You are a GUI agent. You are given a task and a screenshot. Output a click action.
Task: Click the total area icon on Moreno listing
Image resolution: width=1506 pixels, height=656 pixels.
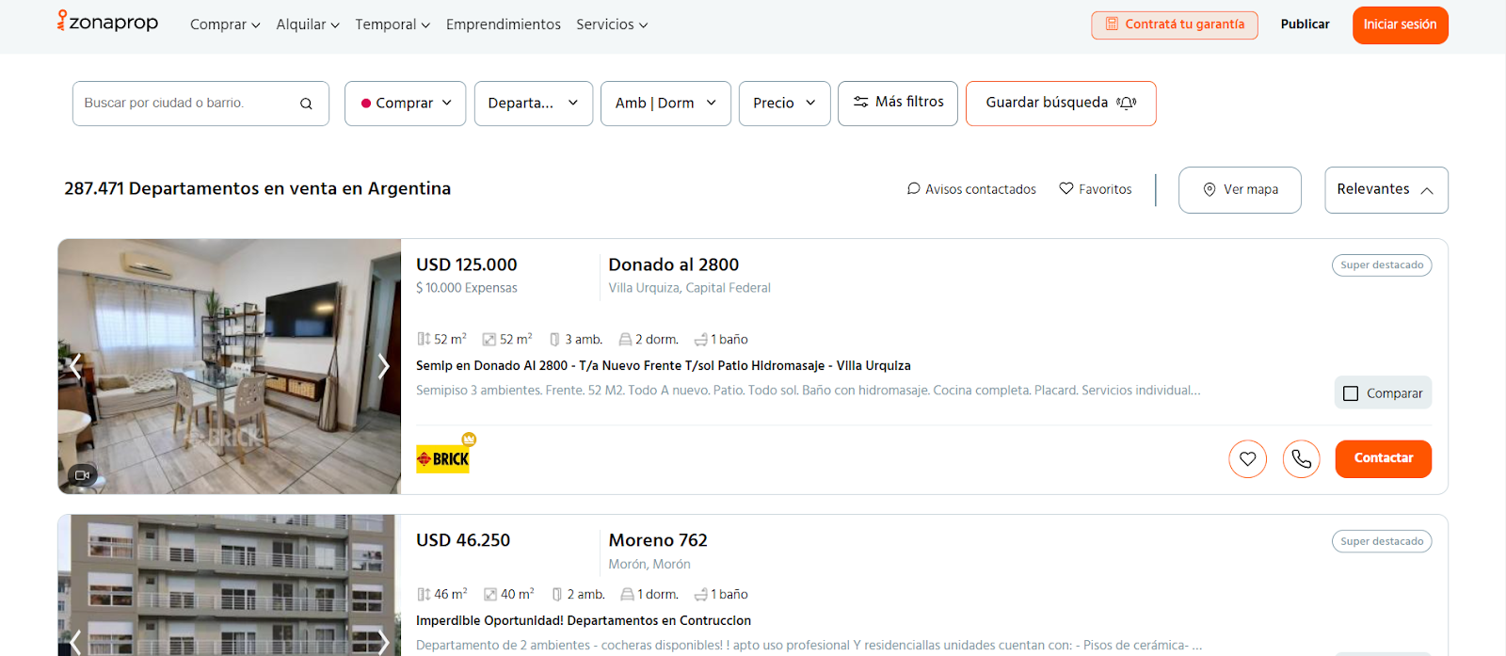[x=424, y=595]
